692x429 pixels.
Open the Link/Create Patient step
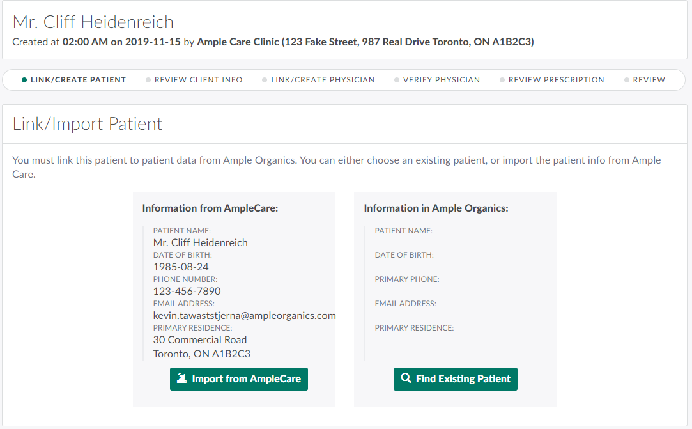point(78,81)
